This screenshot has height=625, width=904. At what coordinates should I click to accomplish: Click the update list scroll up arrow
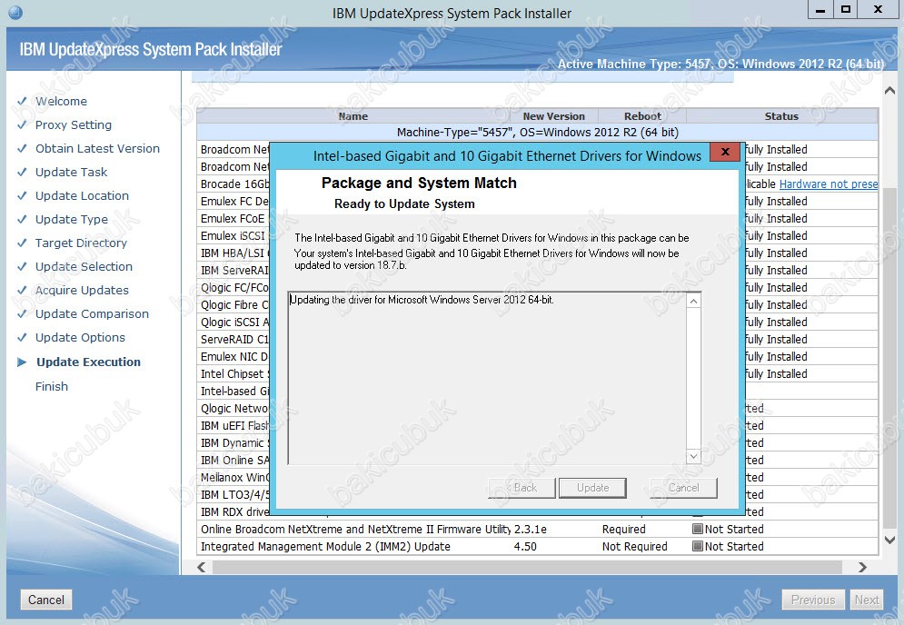tap(889, 91)
